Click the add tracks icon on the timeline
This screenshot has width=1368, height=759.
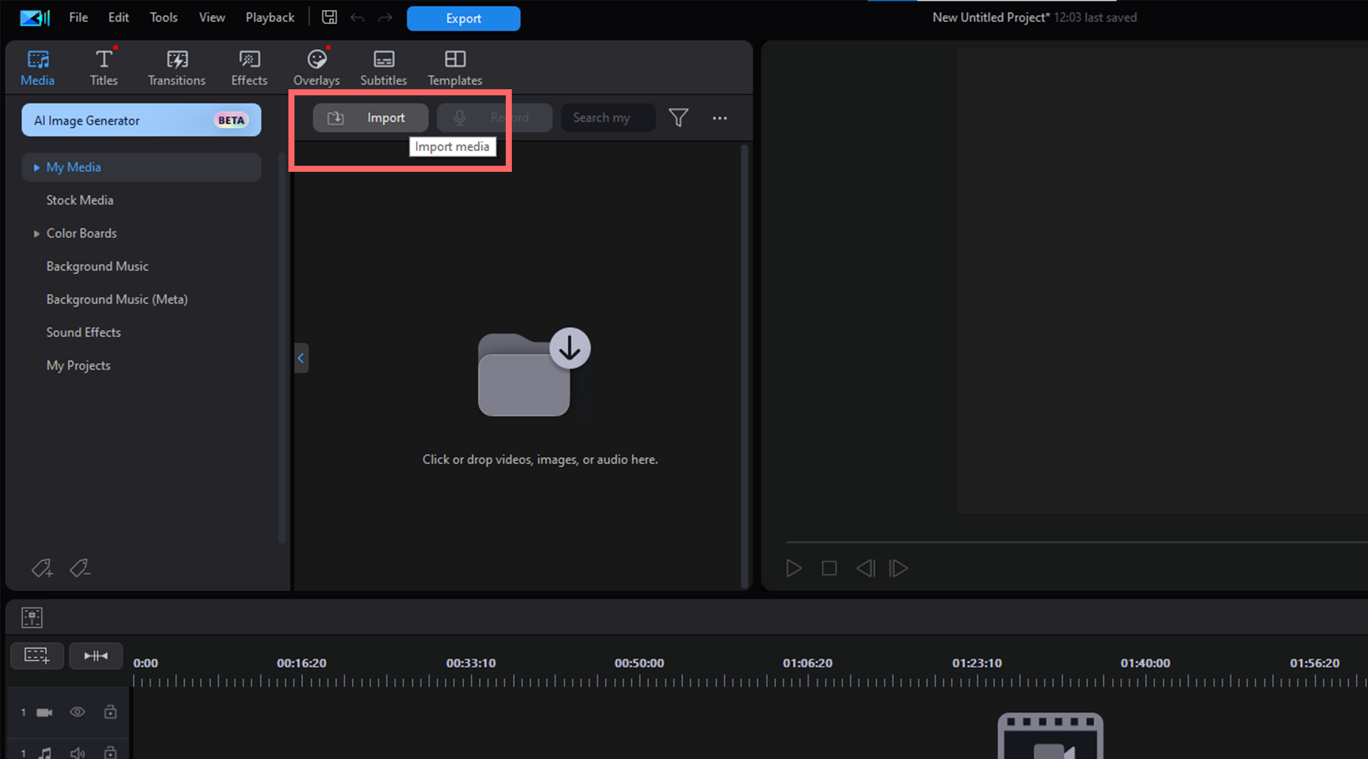(37, 656)
